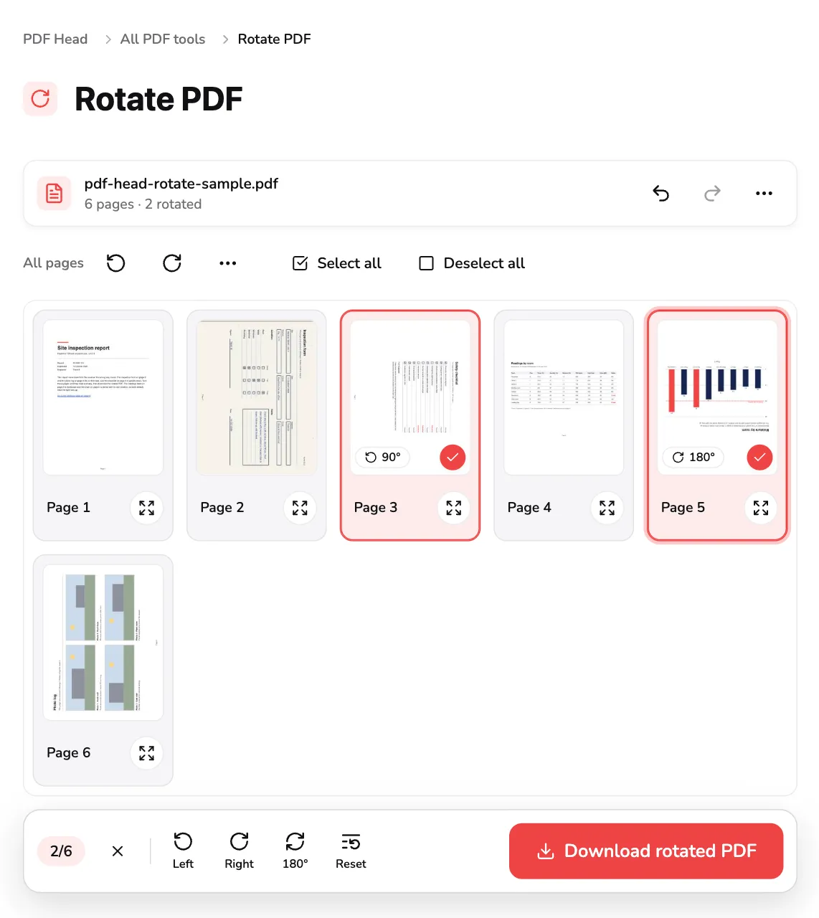Viewport: 819px width, 918px height.
Task: Select the Page 6 thumbnail
Action: point(103,643)
